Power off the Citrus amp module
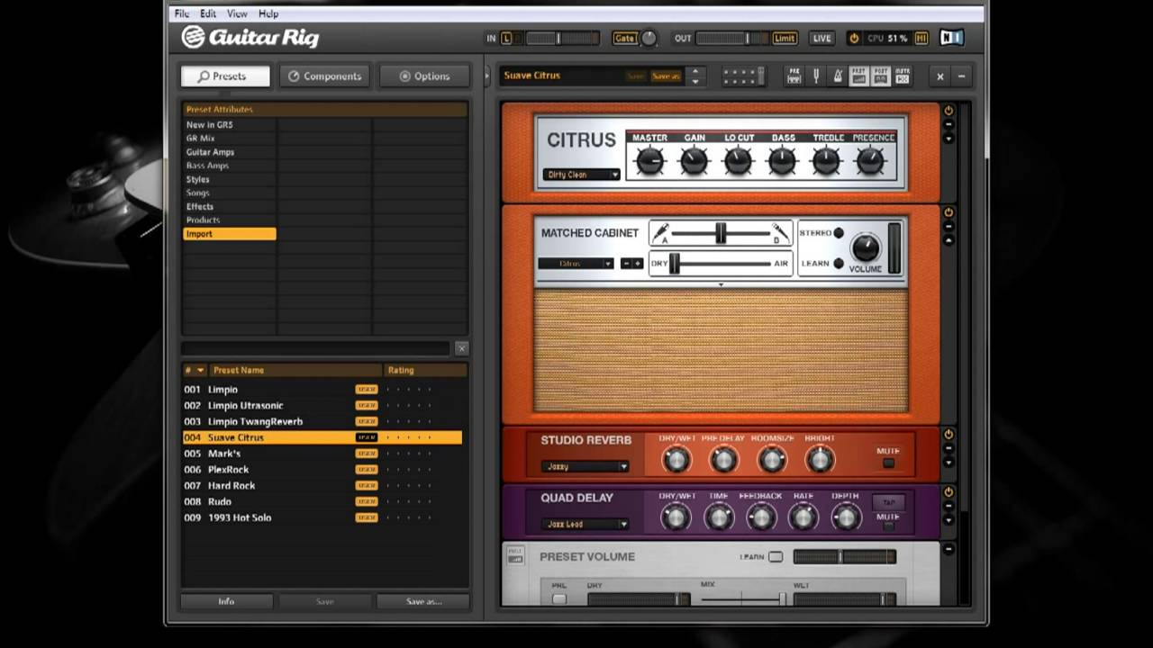Image resolution: width=1153 pixels, height=648 pixels. click(949, 110)
